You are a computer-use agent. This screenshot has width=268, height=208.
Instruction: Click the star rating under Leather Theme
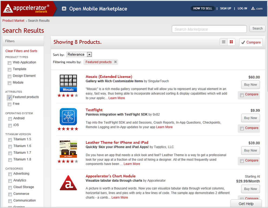(x=68, y=161)
